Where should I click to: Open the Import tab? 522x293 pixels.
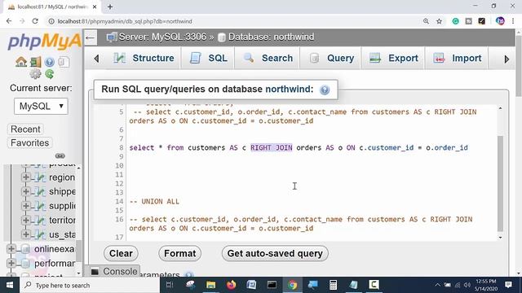pos(457,58)
